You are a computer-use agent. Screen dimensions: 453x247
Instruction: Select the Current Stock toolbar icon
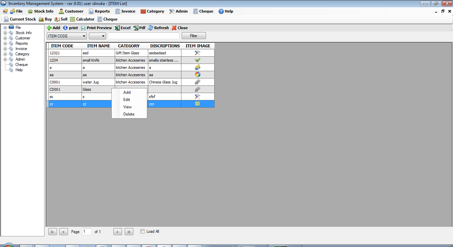point(20,19)
